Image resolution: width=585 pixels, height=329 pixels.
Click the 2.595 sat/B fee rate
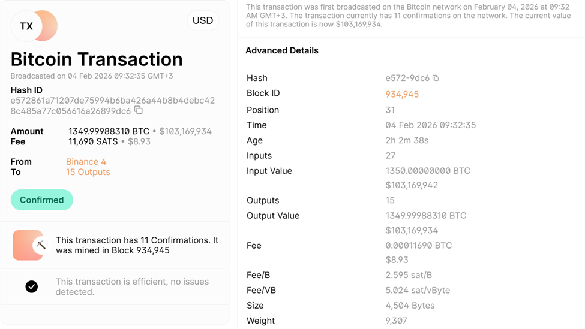pyautogui.click(x=409, y=276)
